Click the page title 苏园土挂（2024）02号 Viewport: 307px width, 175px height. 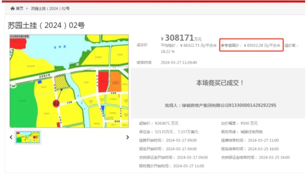pos(46,25)
